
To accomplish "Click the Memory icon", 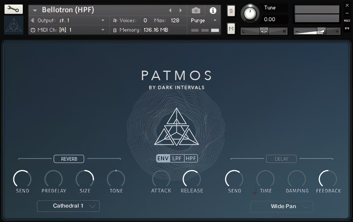I will pyautogui.click(x=115, y=30).
